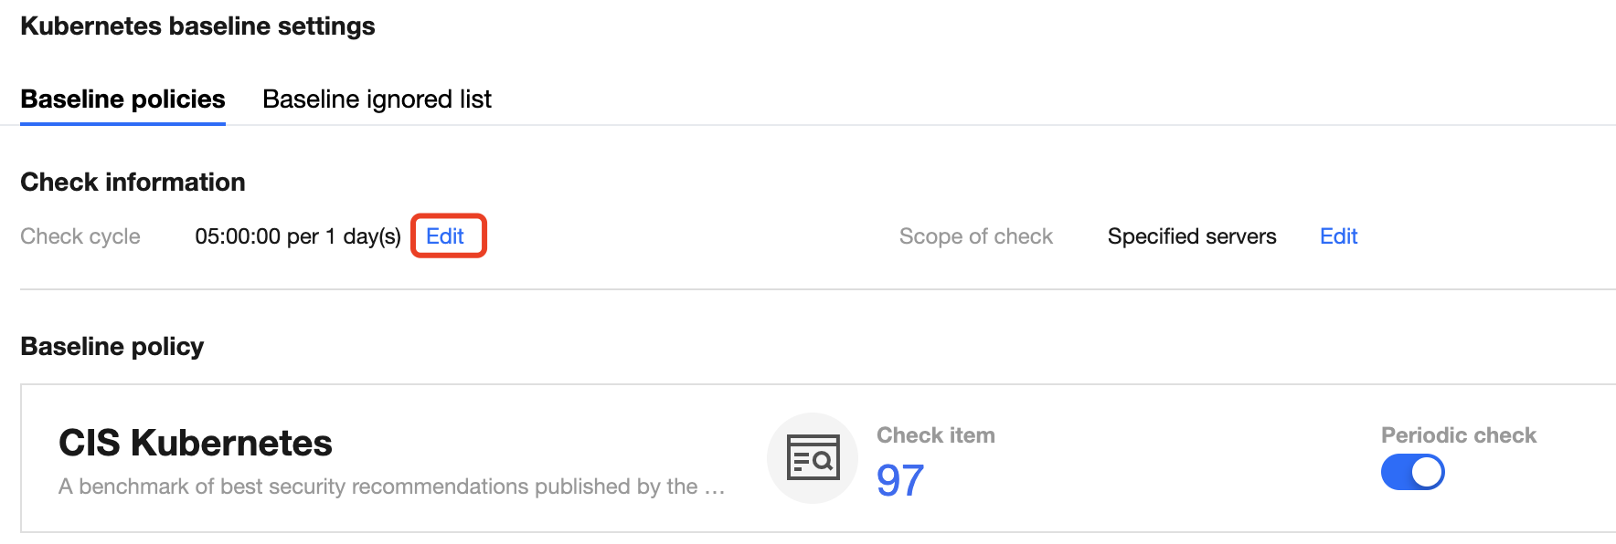Click the ellipsis ending the benchmark description
This screenshot has height=544, width=1616.
[715, 488]
